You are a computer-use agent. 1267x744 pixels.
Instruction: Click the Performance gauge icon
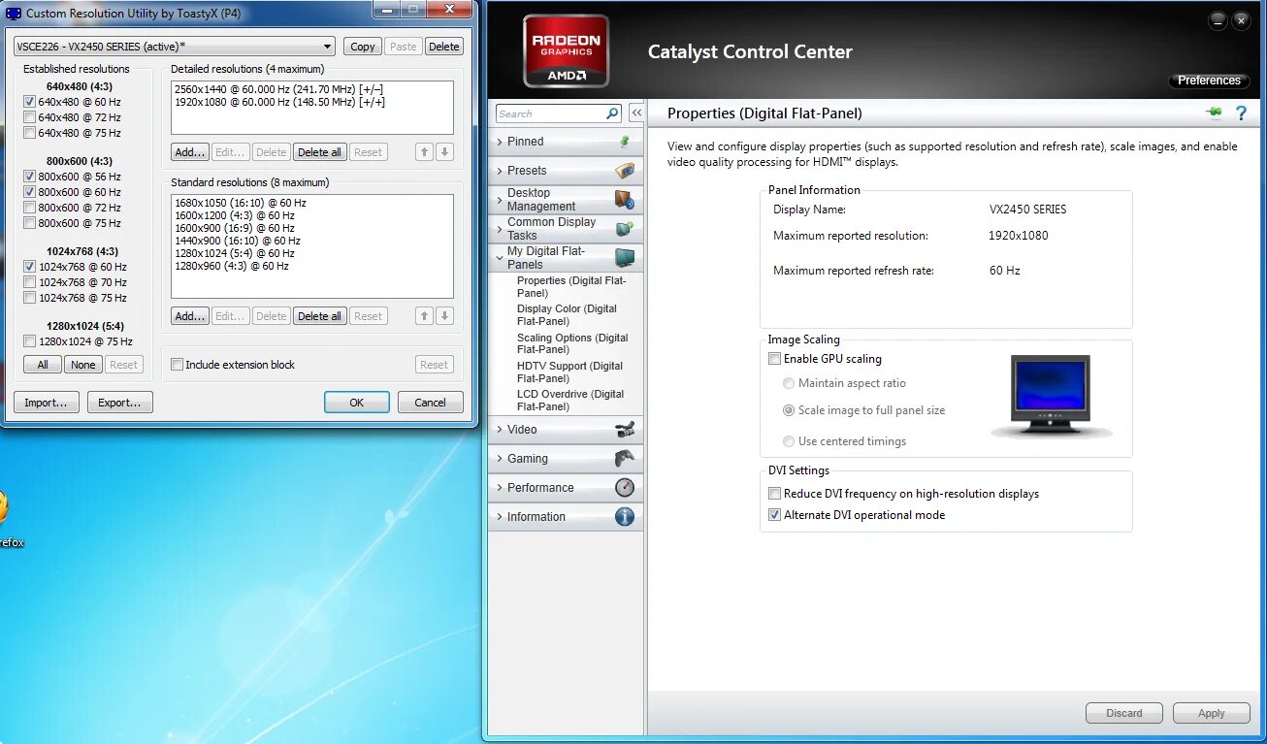point(625,488)
